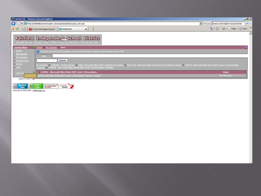
Task: Switch to DC160 SXGA Digital Visual tab
Action: click(43, 29)
